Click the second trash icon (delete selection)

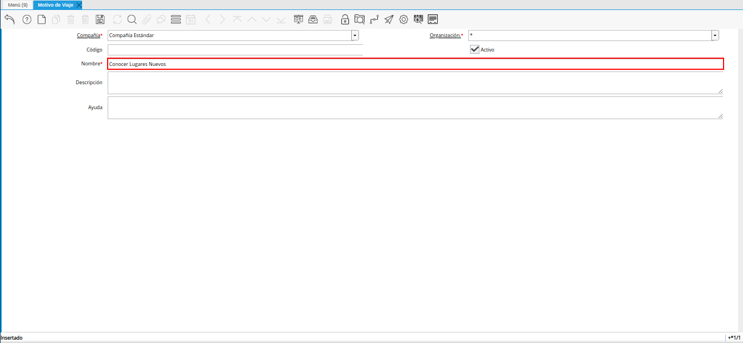click(x=85, y=19)
